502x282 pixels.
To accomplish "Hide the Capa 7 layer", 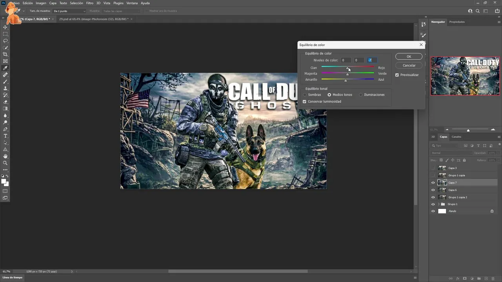I will point(433,183).
